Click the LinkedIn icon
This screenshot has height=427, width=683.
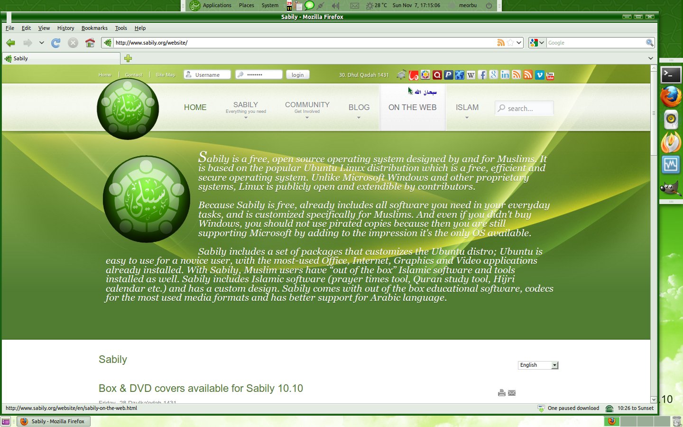coord(505,74)
